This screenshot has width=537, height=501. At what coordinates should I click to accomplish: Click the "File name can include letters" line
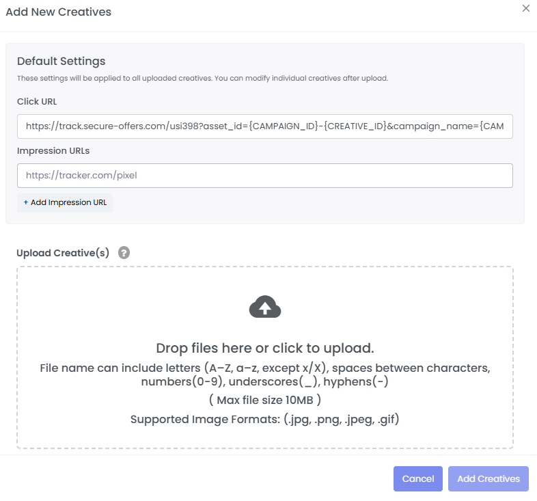click(265, 368)
